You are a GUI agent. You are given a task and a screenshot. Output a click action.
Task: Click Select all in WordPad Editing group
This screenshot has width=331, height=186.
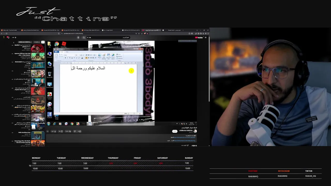tap(119, 58)
